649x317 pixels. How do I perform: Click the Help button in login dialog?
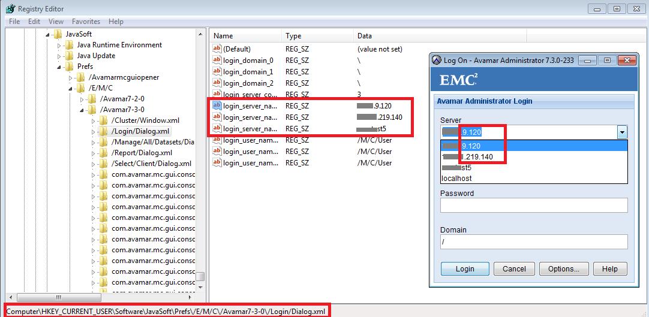point(610,269)
